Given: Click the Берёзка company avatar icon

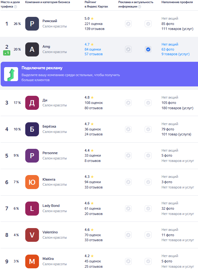Looking at the screenshot, I should (x=32, y=129).
